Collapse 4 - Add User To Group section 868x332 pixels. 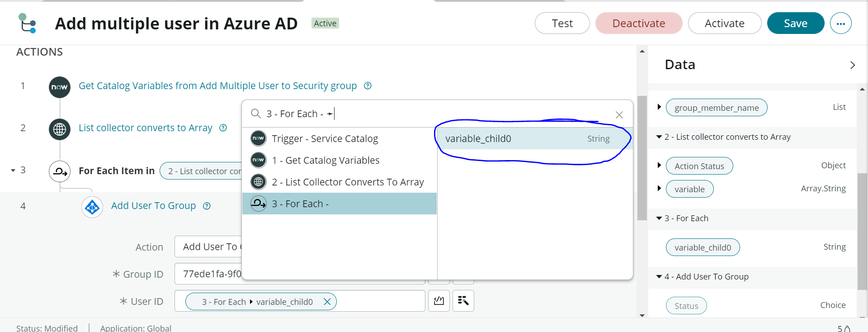[659, 276]
